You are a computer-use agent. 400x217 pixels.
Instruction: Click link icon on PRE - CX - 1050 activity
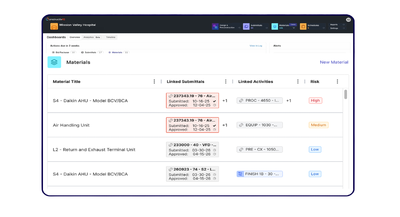[241, 150]
